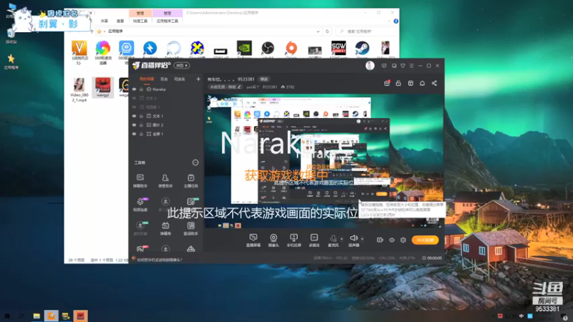The image size is (573, 322).
Task: Open the gift box icon with red badge
Action: click(387, 83)
